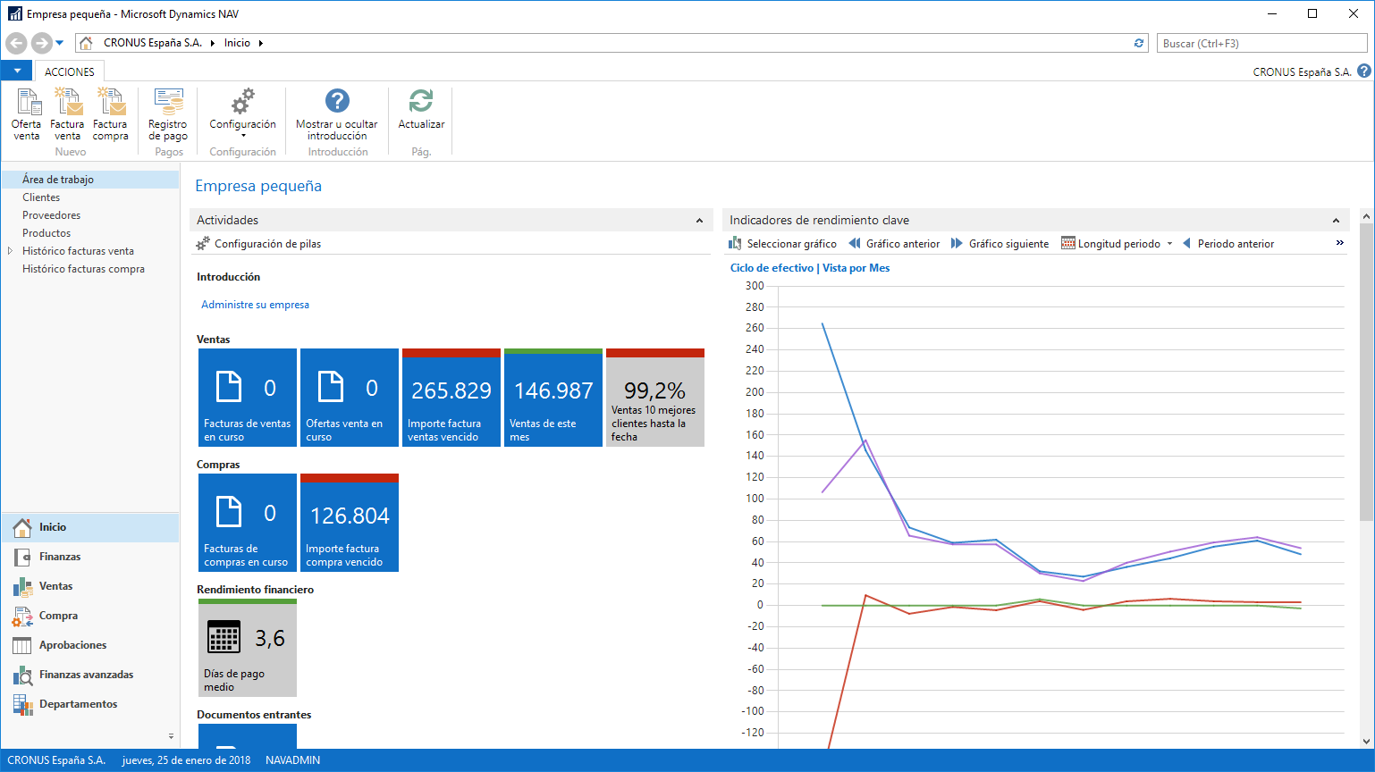
Task: Select the Compra navigation button
Action: (x=90, y=616)
